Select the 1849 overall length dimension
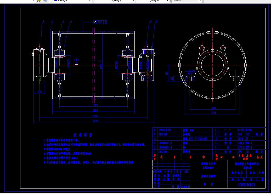Viewport: 271px width, 194px height. pyautogui.click(x=95, y=121)
